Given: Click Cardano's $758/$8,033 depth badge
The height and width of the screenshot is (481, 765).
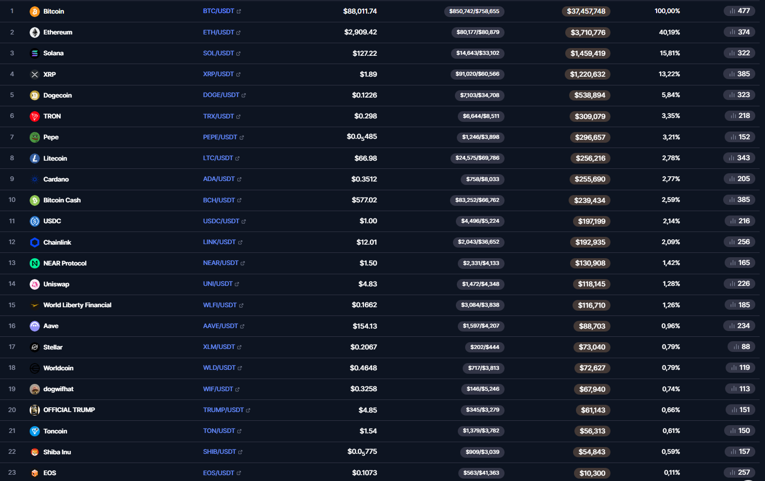Looking at the screenshot, I should pyautogui.click(x=482, y=179).
